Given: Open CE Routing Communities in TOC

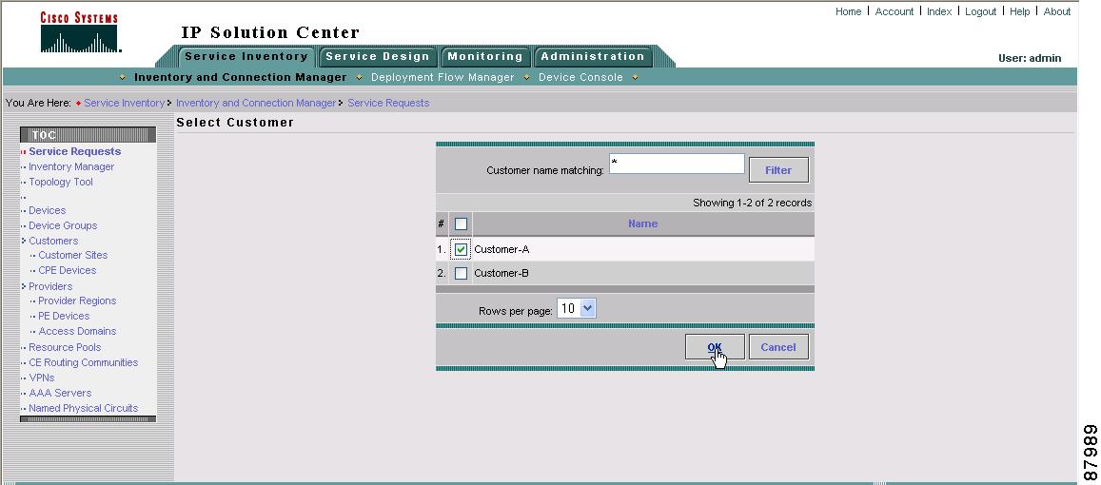Looking at the screenshot, I should pyautogui.click(x=83, y=363).
